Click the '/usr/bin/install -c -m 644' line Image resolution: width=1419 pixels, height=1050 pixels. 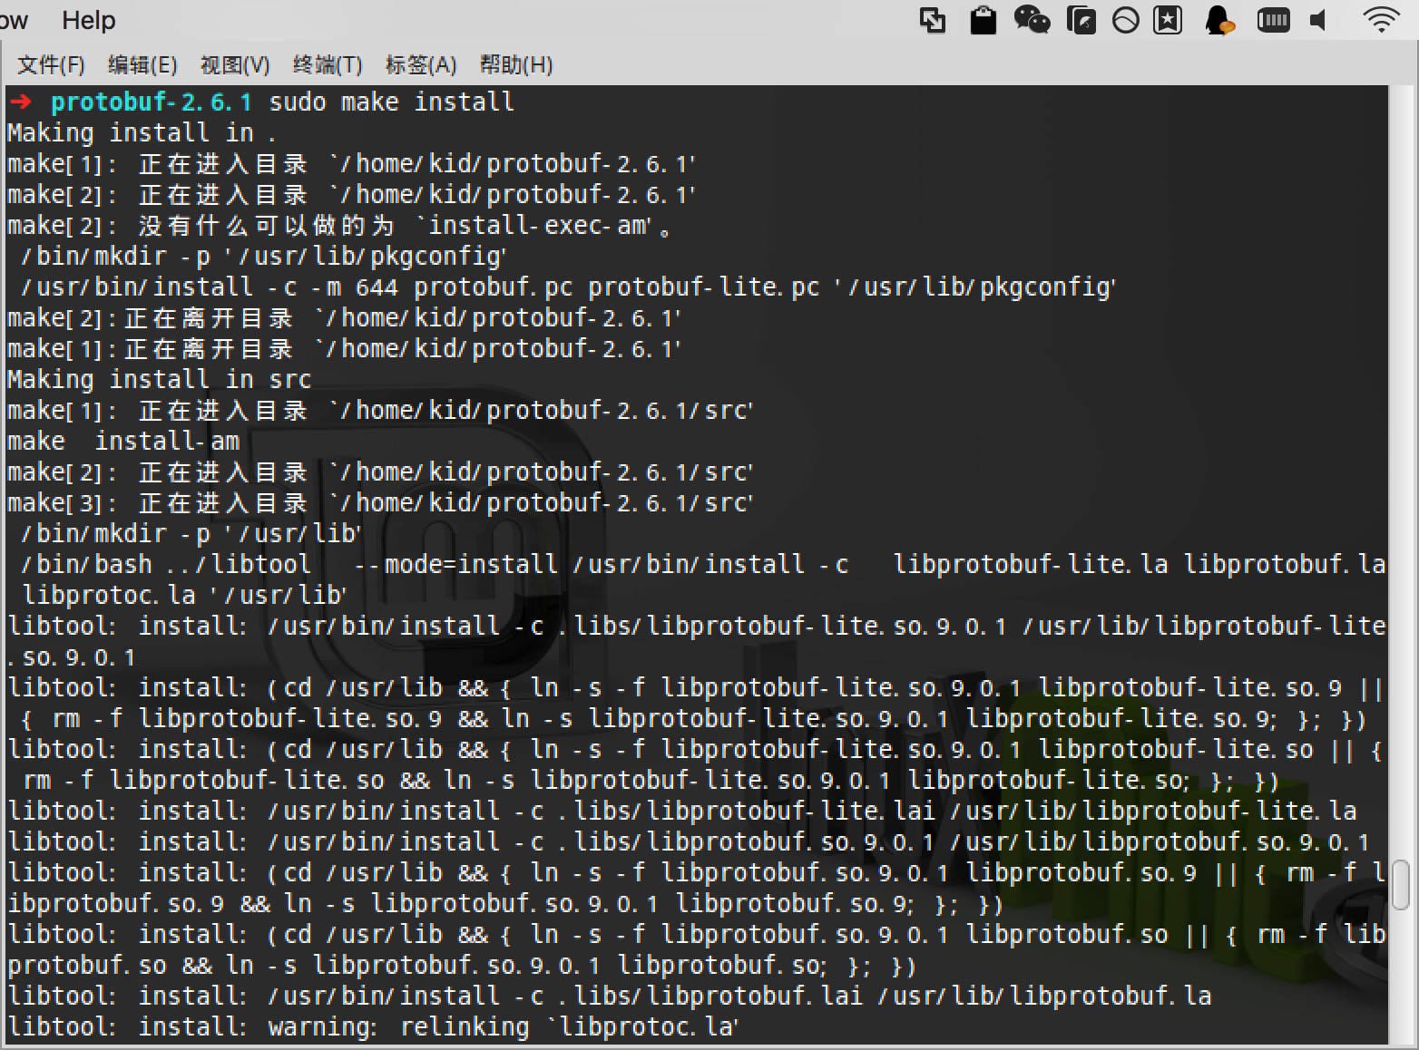(568, 287)
